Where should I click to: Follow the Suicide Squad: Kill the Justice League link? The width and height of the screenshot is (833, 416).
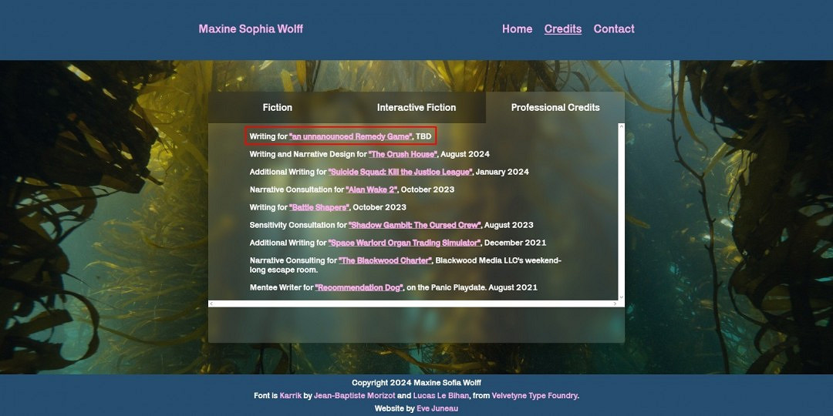click(x=400, y=172)
